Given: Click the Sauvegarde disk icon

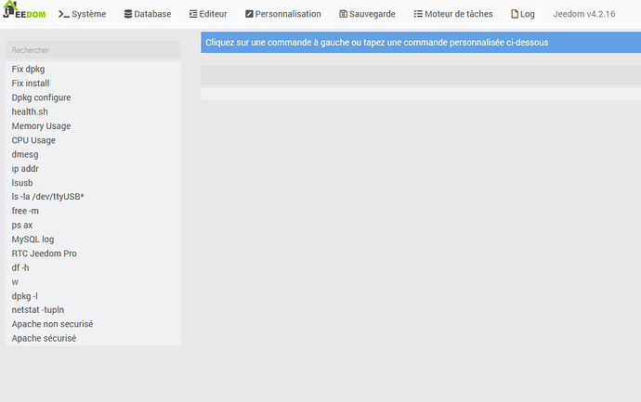Looking at the screenshot, I should [x=343, y=14].
